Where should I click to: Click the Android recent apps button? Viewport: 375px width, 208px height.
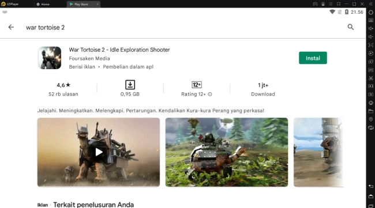[x=371, y=206]
